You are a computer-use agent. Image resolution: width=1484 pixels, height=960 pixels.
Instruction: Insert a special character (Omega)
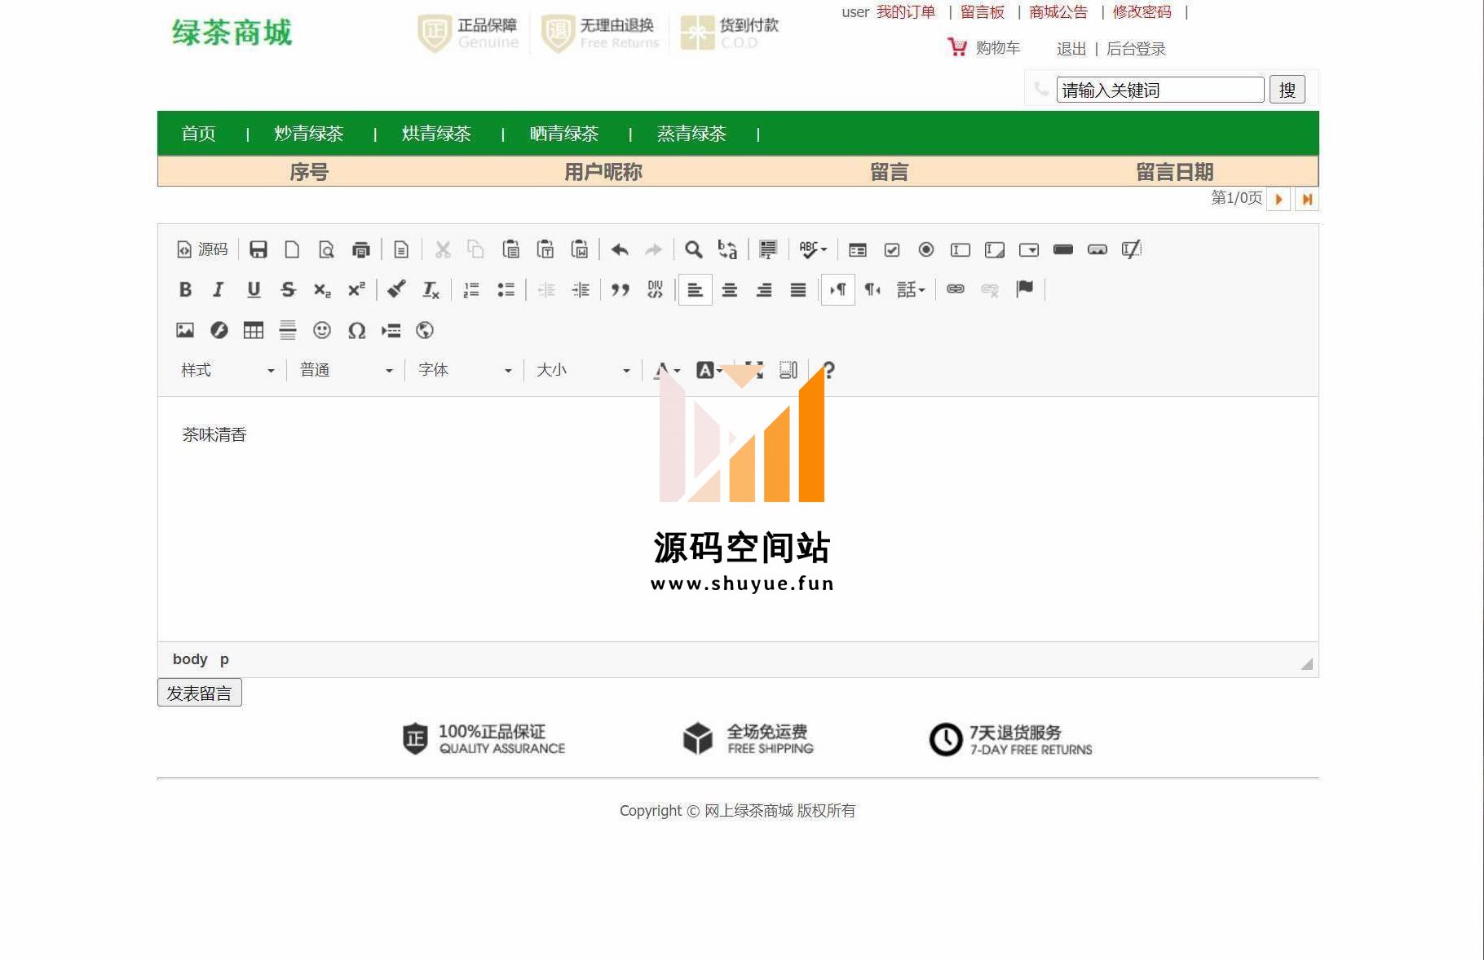pos(356,330)
